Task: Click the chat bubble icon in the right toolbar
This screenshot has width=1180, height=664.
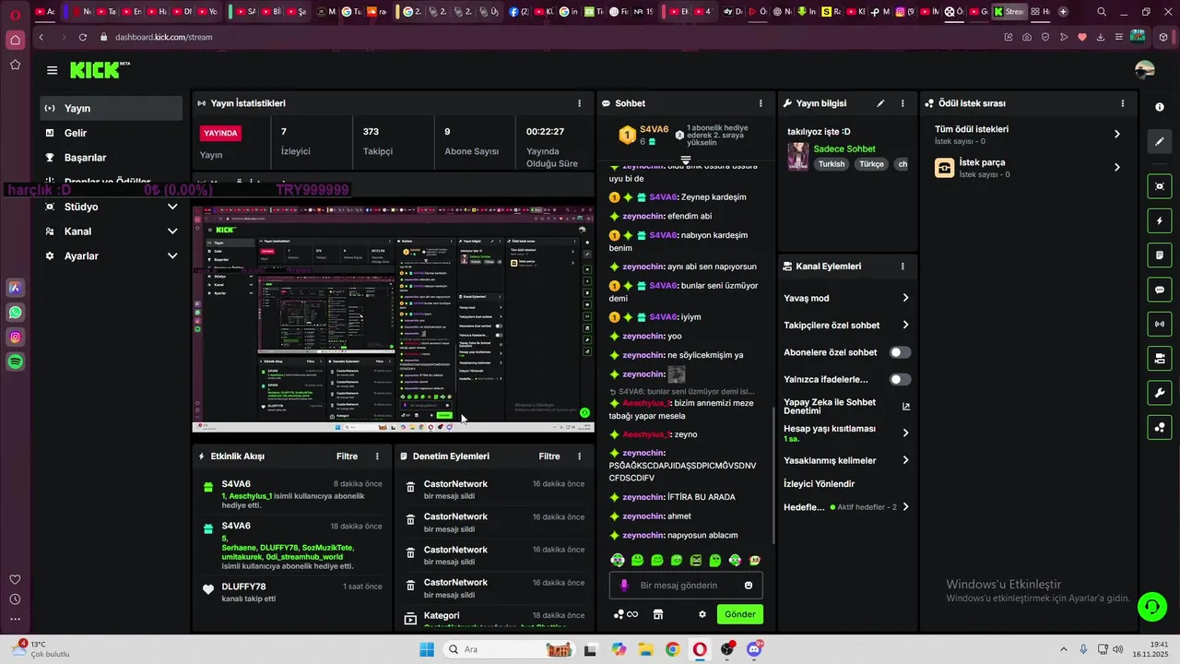Action: (x=1160, y=290)
